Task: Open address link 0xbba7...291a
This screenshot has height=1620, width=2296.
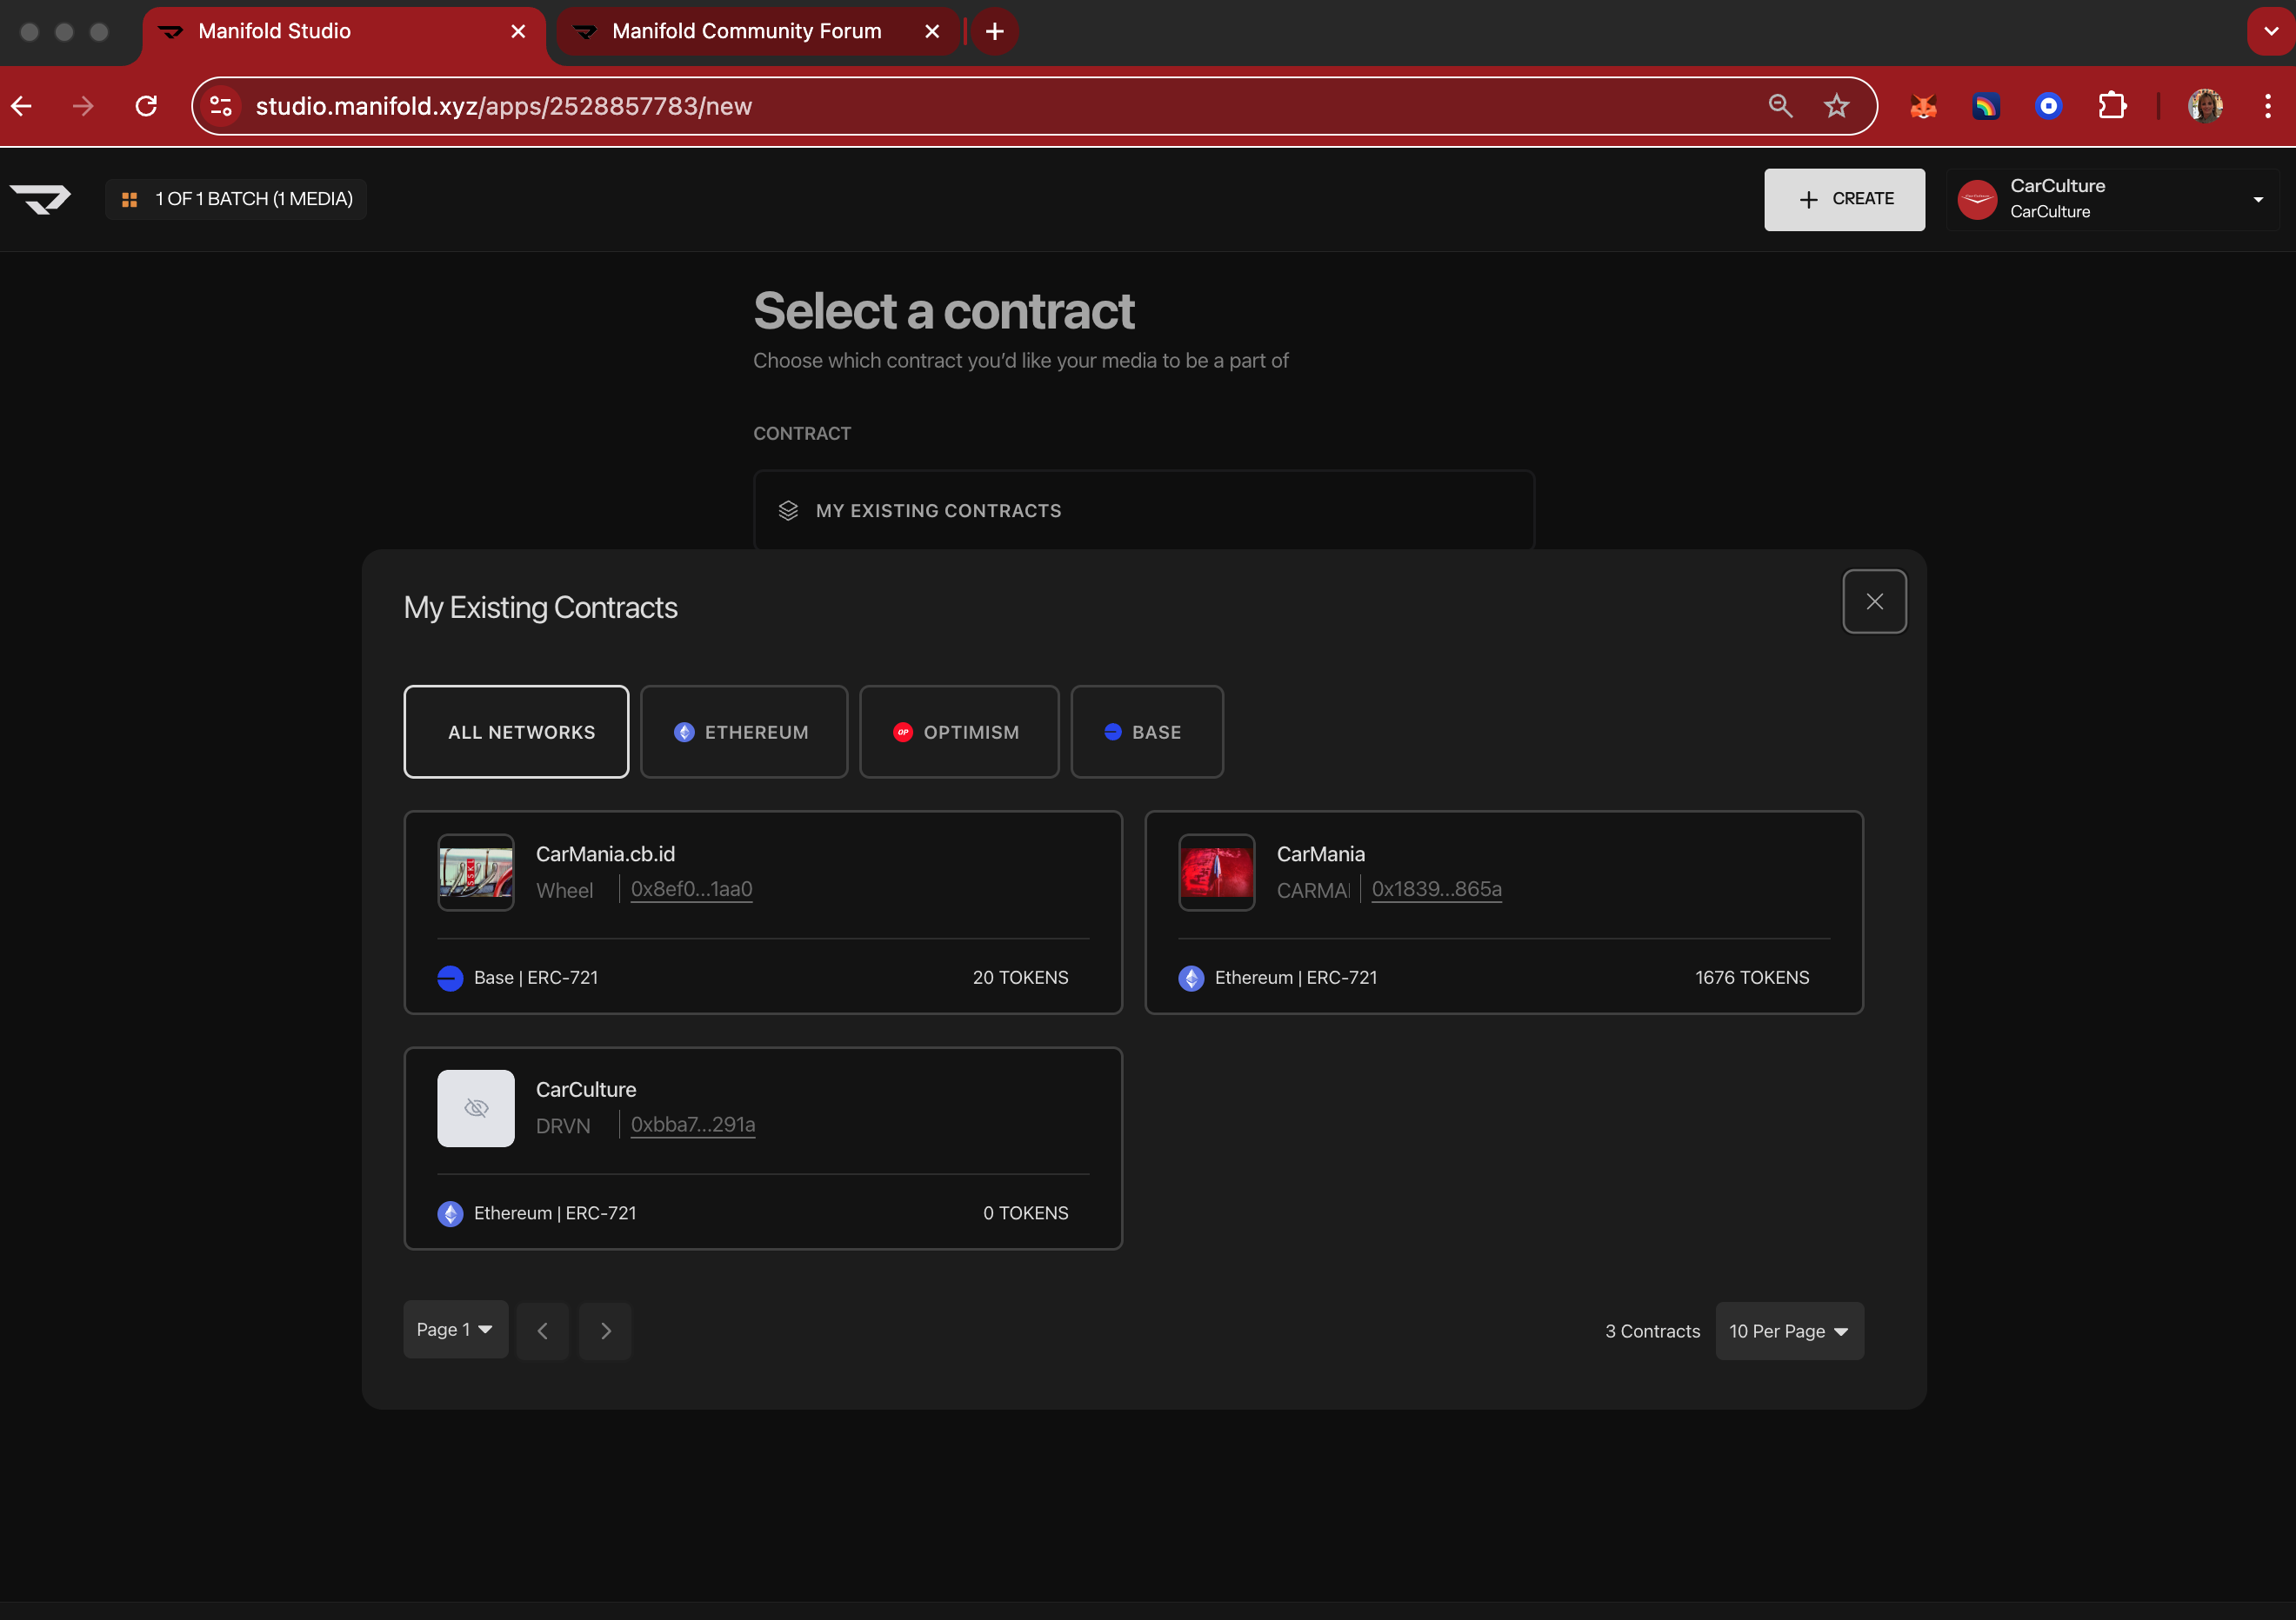Action: tap(693, 1125)
